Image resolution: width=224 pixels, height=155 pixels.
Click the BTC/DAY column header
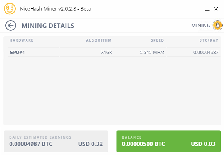pos(209,40)
